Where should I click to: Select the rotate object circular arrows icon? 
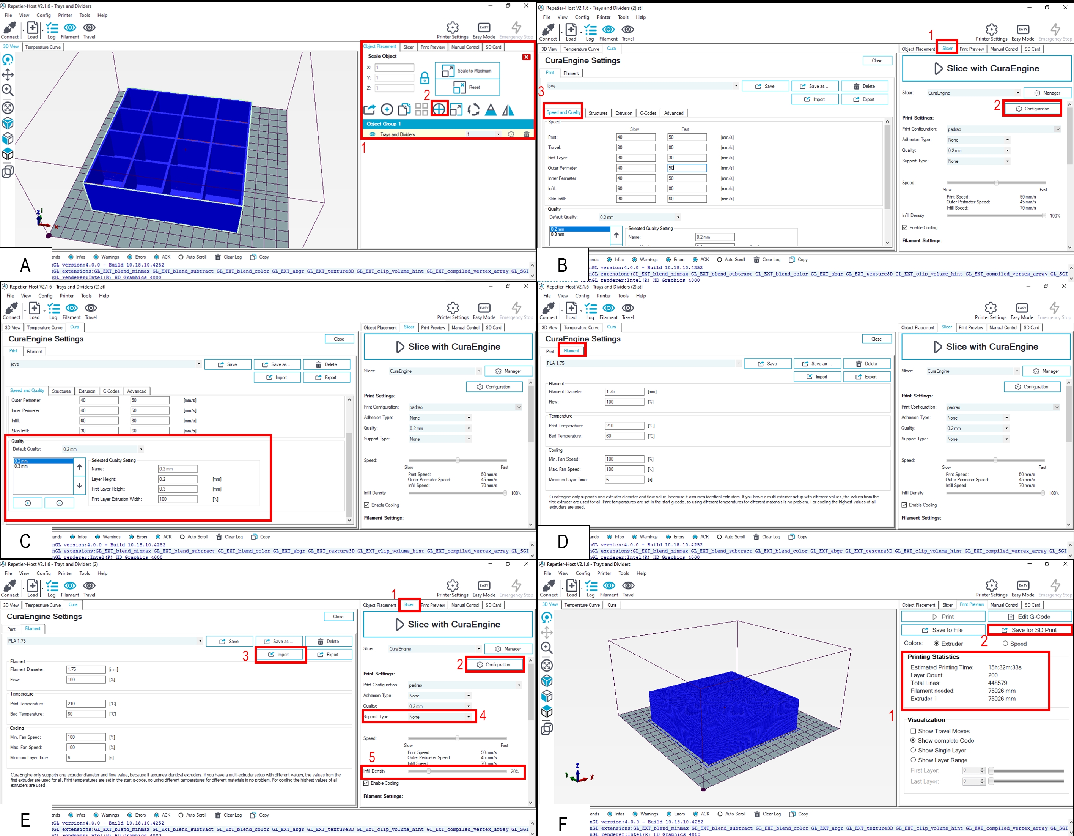tap(473, 109)
